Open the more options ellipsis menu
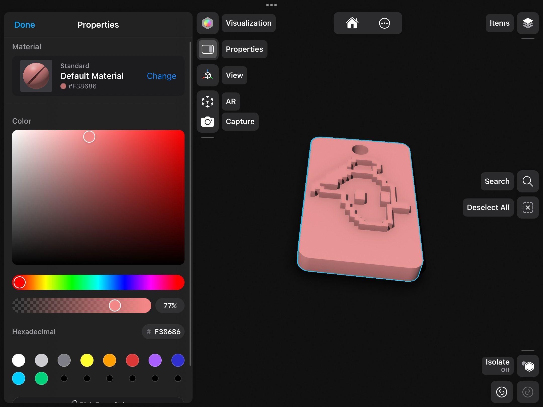Screen dimensions: 543x407 [x=384, y=23]
